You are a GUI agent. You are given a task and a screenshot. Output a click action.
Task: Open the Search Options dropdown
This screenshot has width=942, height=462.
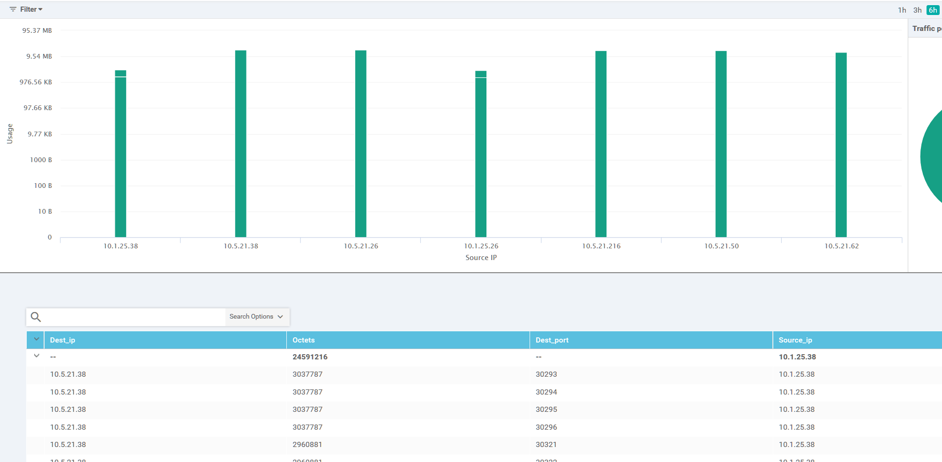[256, 316]
